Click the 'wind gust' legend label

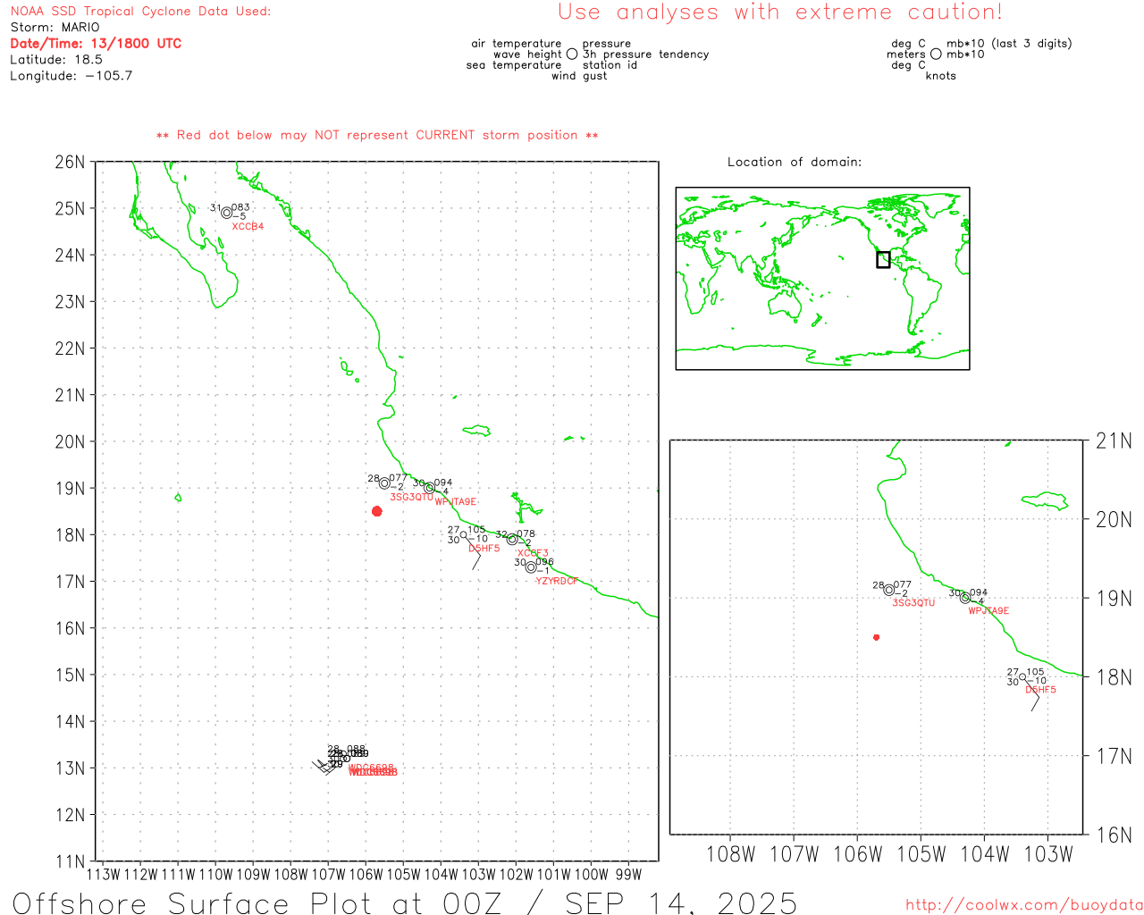(579, 76)
